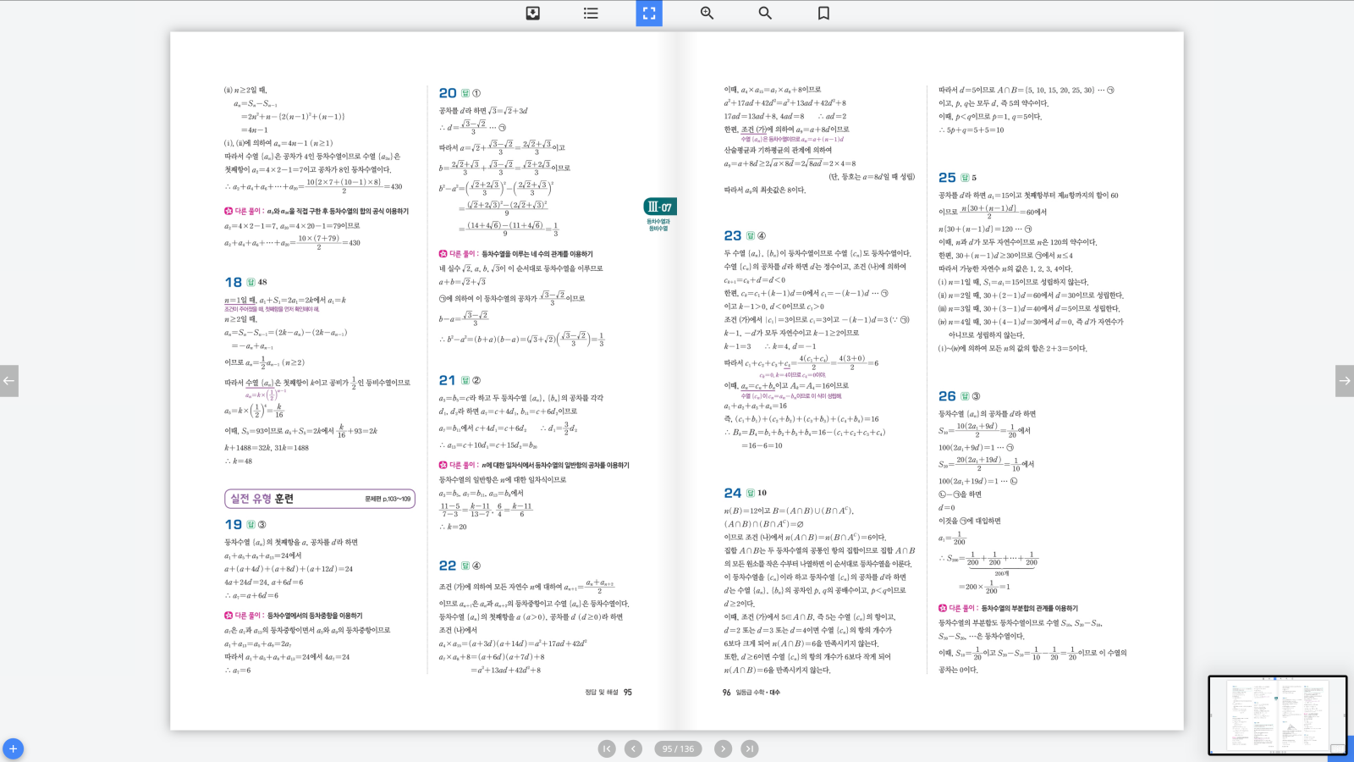Toggle fullscreen view mode

click(x=649, y=14)
